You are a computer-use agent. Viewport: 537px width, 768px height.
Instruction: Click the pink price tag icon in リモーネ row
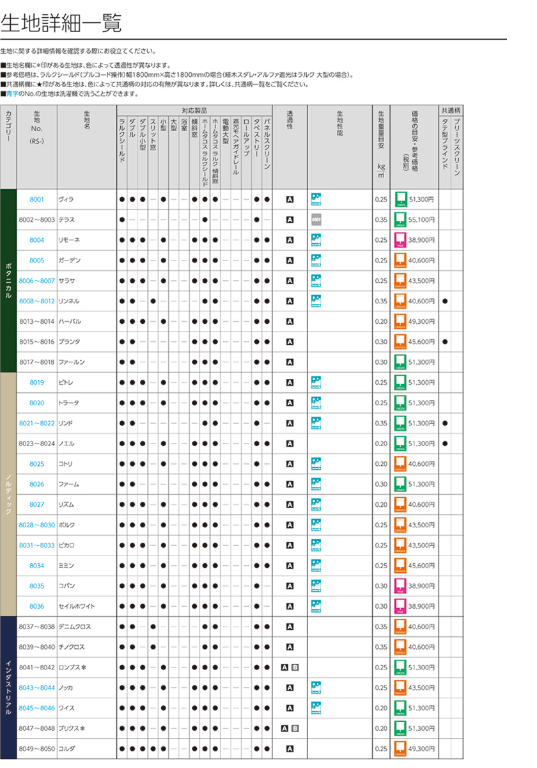coord(401,240)
